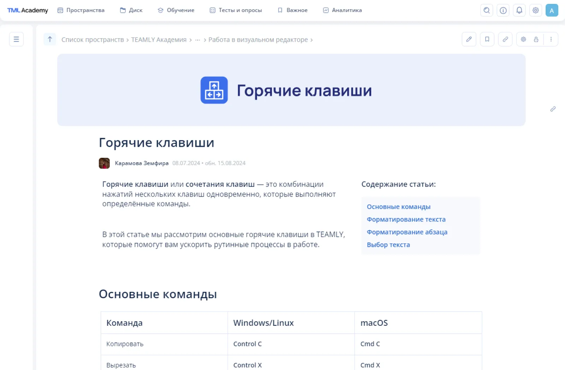Open the Диск menu
The image size is (565, 370).
pos(131,10)
